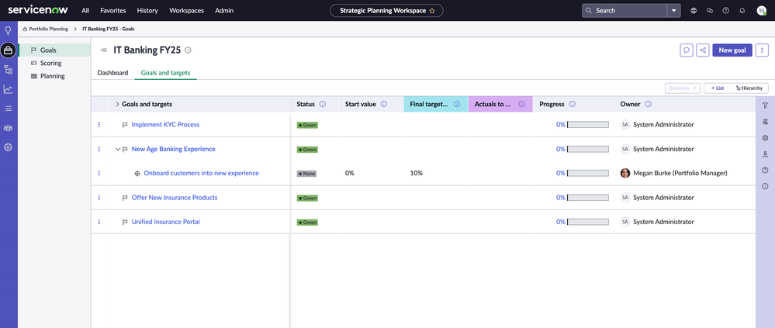The height and width of the screenshot is (328, 775).
Task: Switch to Hierarchy view
Action: click(x=749, y=88)
